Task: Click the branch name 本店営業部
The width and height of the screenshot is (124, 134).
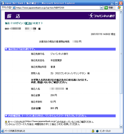Action: (x=56, y=60)
